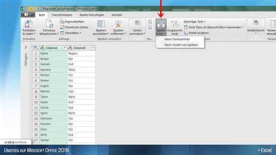Open the Ansicht tab
Viewport: 276px width, 155px height.
117,15
